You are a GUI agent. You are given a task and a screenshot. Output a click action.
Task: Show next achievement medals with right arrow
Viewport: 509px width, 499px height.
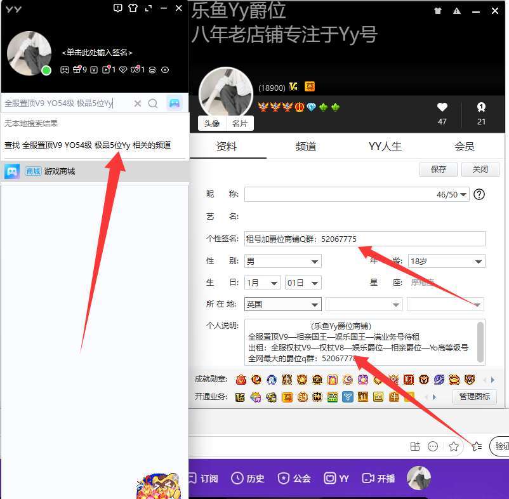pyautogui.click(x=492, y=380)
